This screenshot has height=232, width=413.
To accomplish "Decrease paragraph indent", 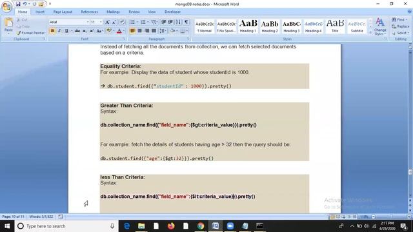I will click(x=163, y=22).
